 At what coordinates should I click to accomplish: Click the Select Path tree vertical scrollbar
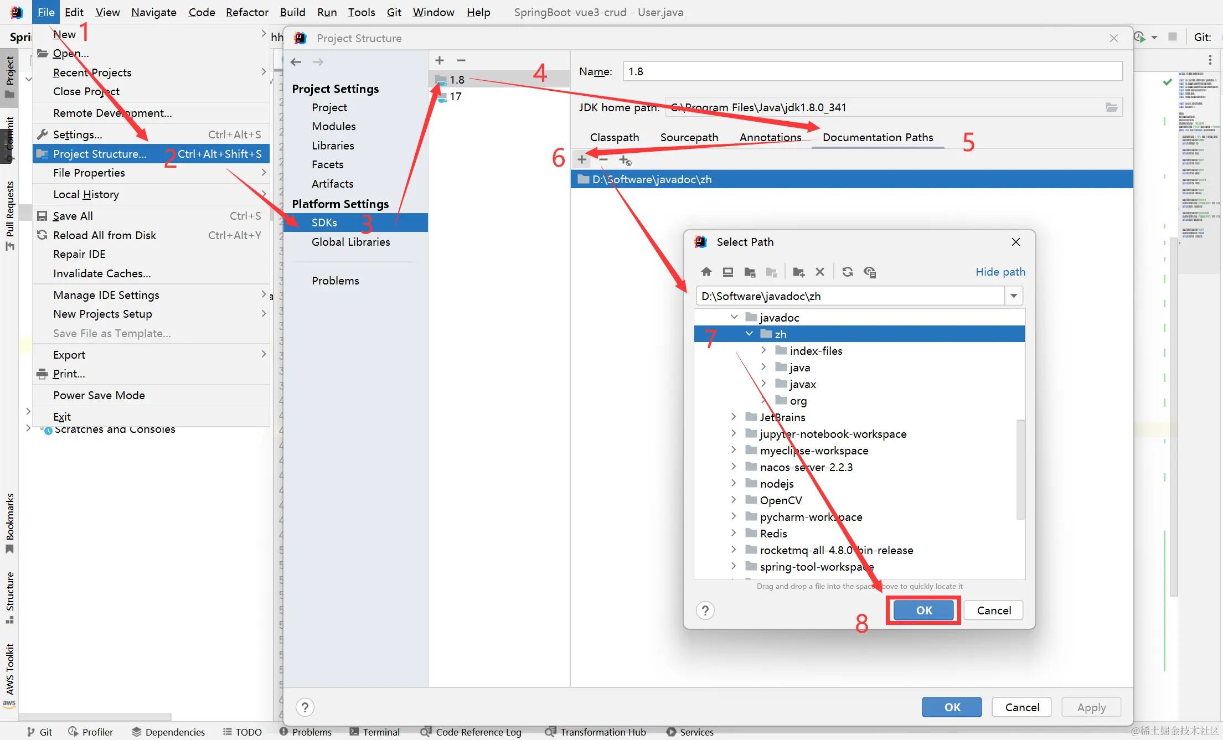point(1020,469)
